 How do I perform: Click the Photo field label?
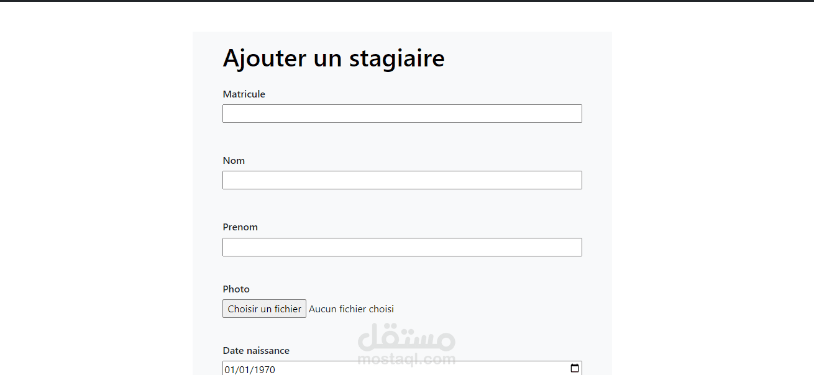click(x=236, y=289)
